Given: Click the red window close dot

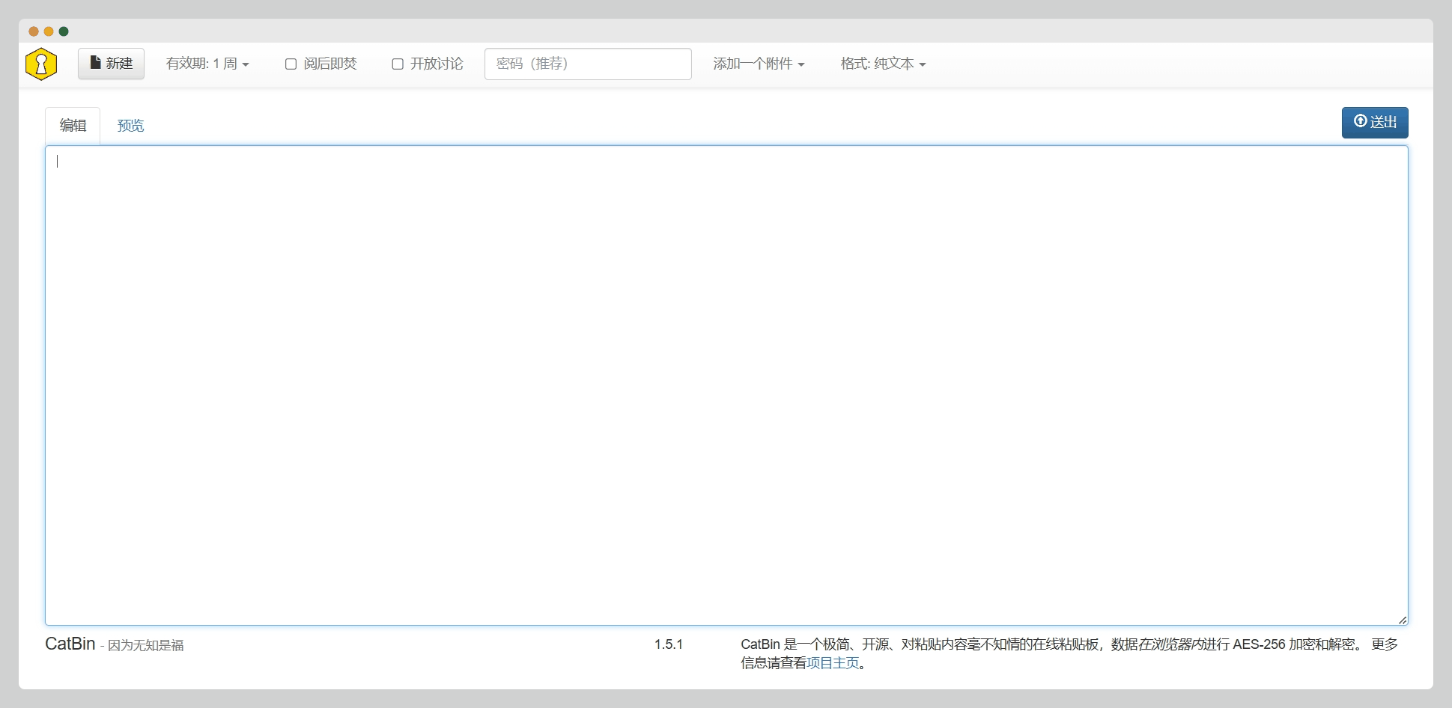Looking at the screenshot, I should pyautogui.click(x=34, y=31).
